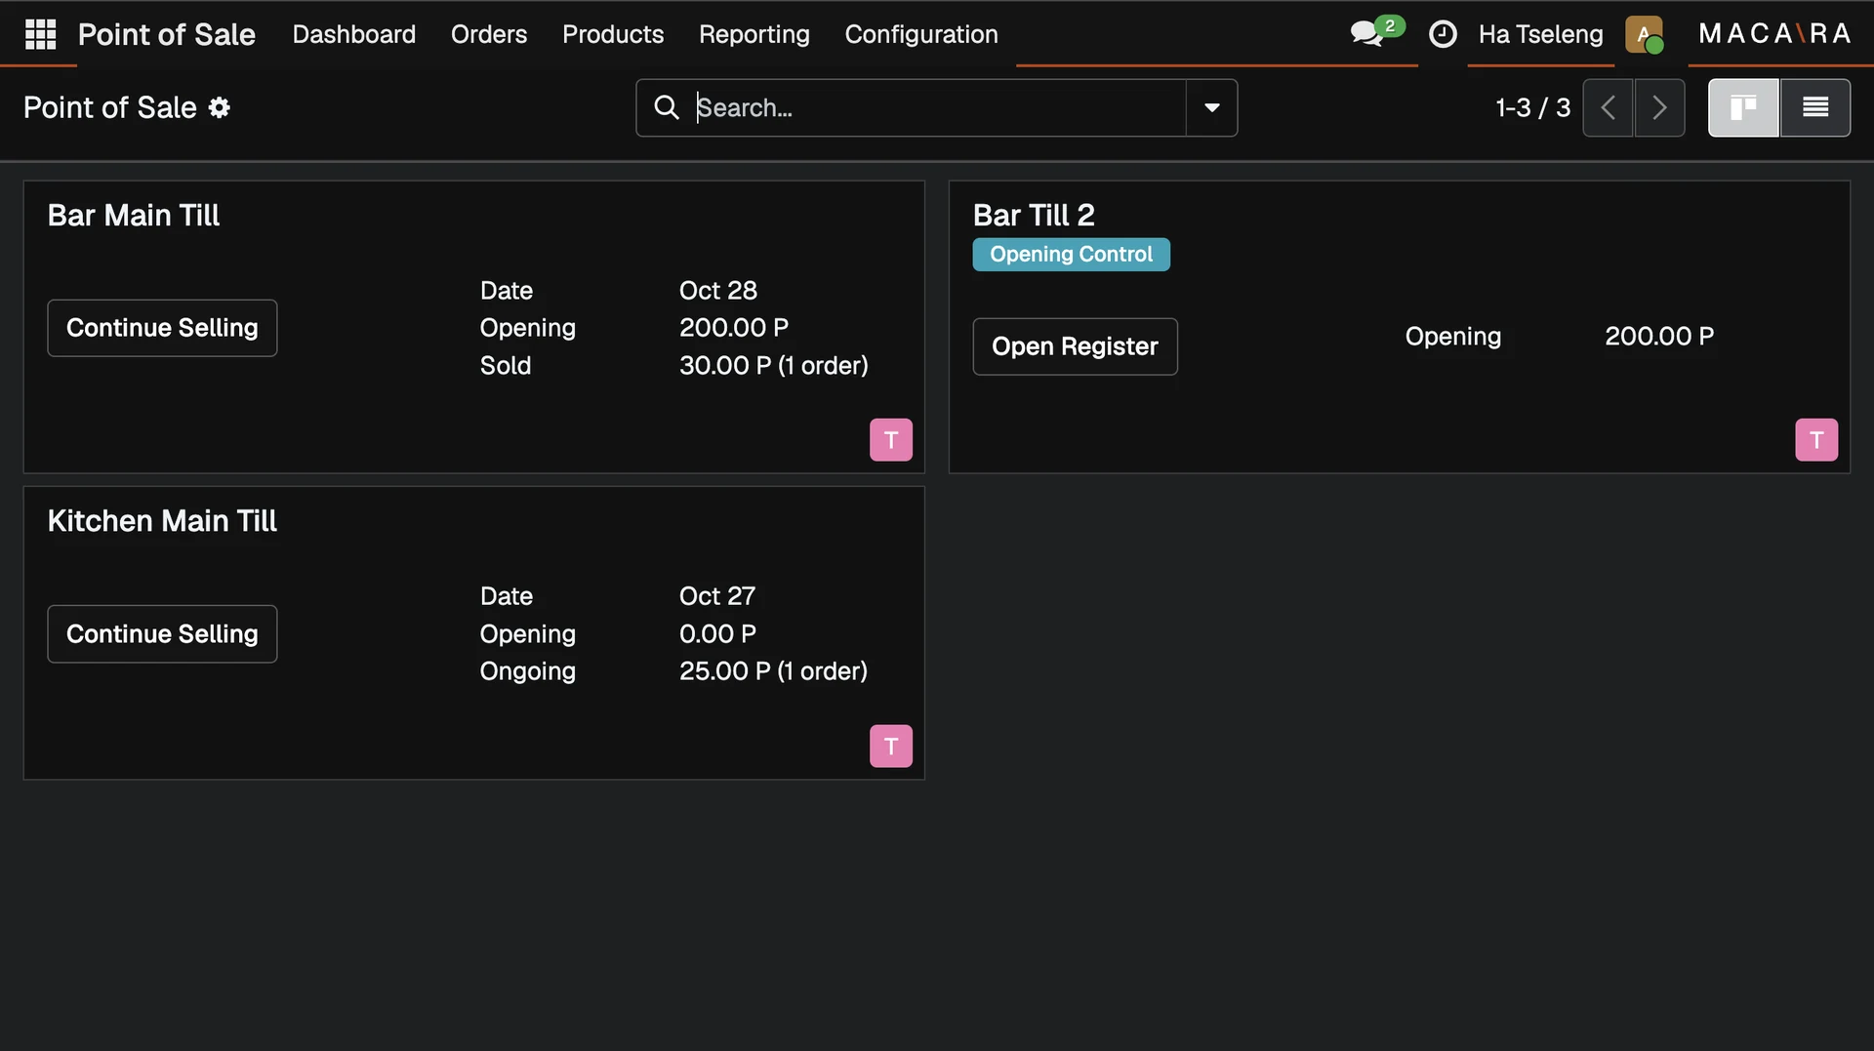Go to the next page arrow
This screenshot has height=1051, width=1874.
point(1659,107)
